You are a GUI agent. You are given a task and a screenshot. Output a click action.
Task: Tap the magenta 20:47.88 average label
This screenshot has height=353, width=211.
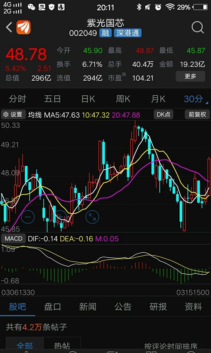coord(126,115)
